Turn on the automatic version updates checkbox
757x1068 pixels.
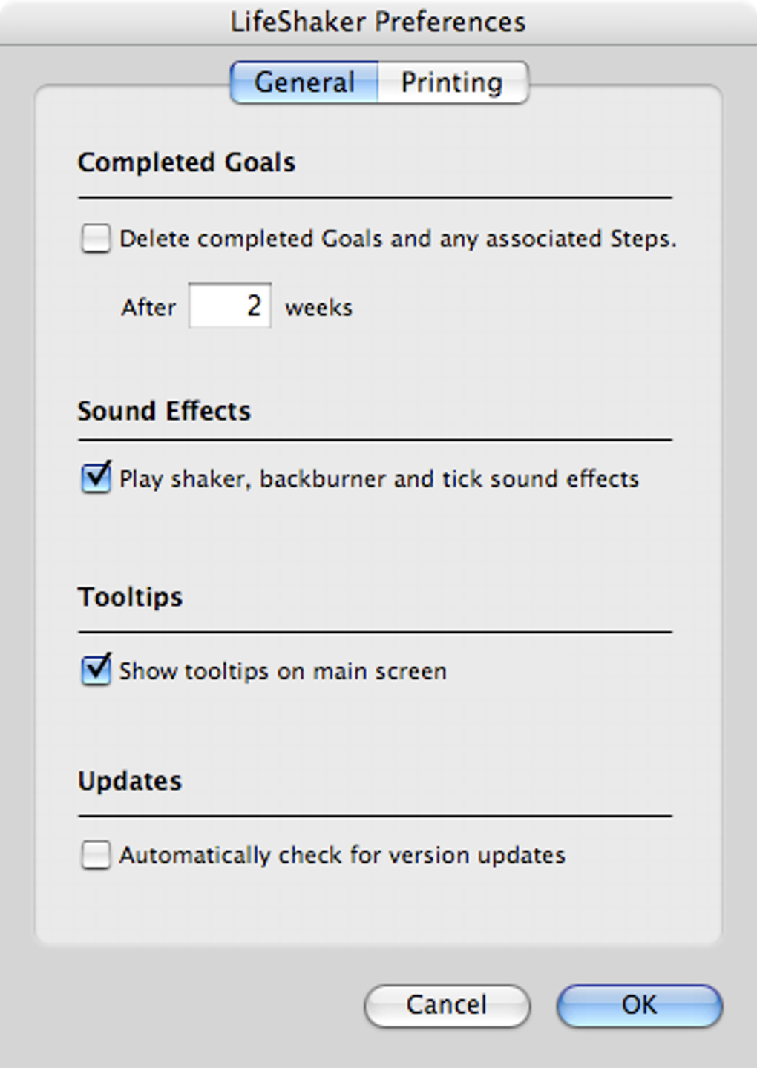coord(96,855)
